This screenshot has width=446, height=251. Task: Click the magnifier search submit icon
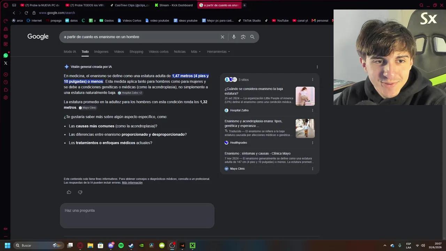click(252, 37)
